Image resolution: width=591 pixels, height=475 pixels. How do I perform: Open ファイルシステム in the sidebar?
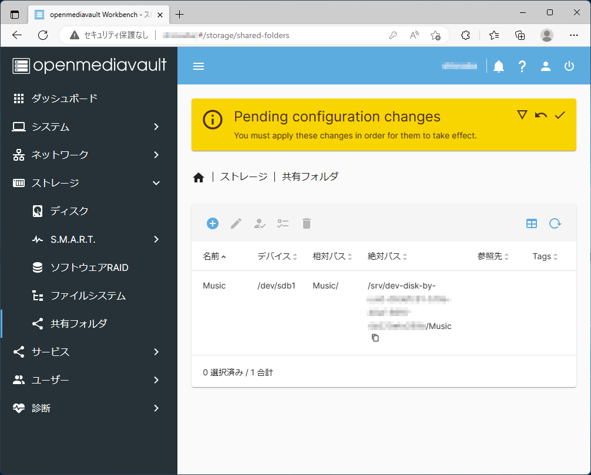[88, 296]
